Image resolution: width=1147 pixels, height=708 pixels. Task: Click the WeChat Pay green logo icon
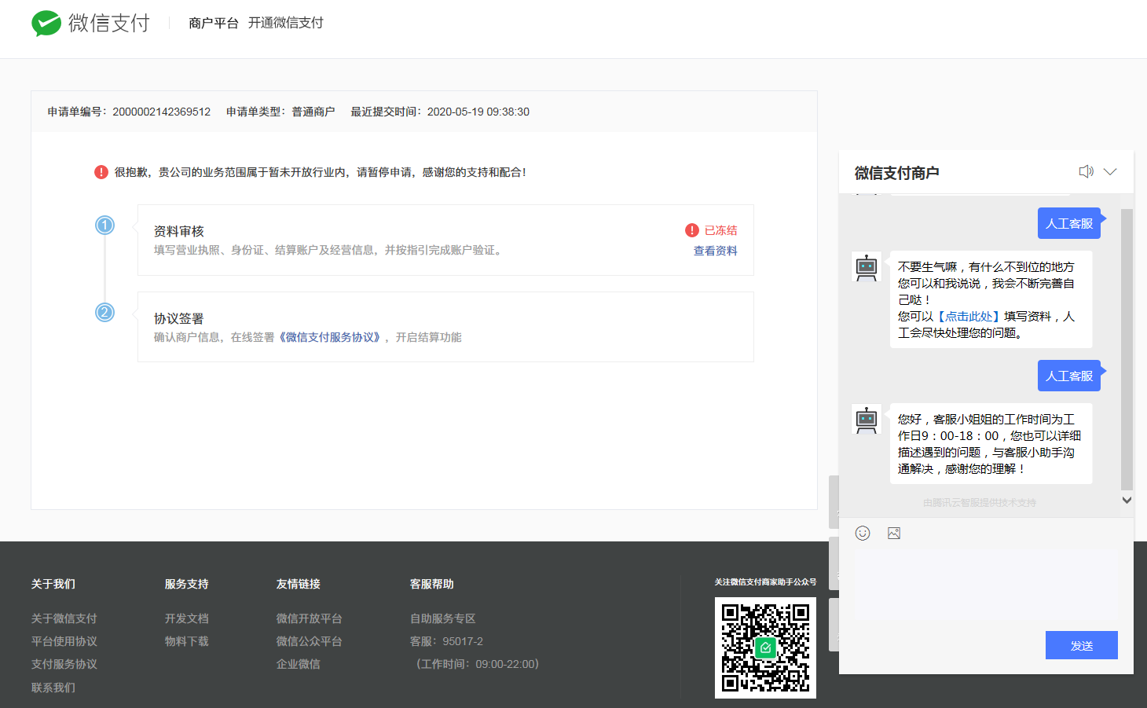point(46,24)
